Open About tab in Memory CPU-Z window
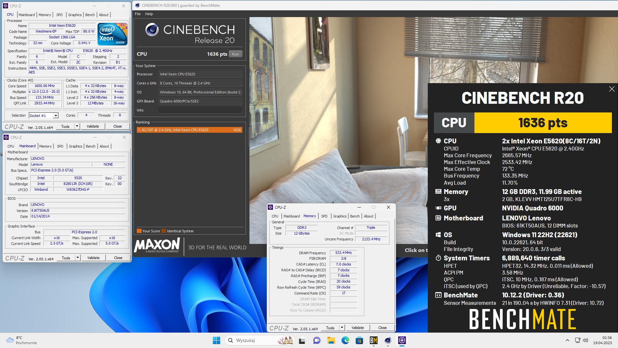 pyautogui.click(x=369, y=216)
